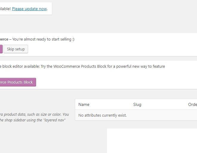Click the "You're almost ready to start selling" message
This screenshot has width=197, height=153.
(x=42, y=39)
